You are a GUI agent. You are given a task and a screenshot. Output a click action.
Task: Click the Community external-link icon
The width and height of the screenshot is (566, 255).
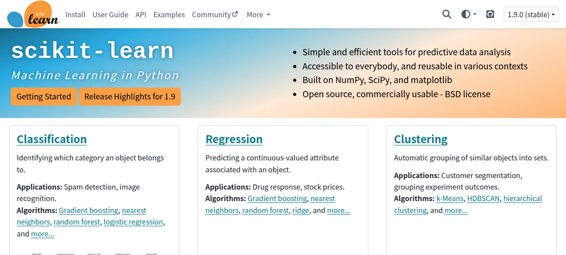[x=235, y=14]
